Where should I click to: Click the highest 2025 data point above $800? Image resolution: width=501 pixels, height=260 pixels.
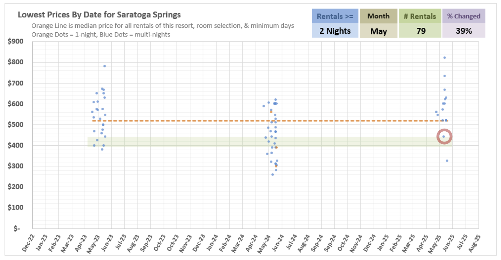pos(445,58)
